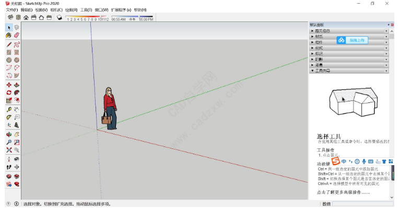Select the standing woman figure in viewport
The height and width of the screenshot is (208, 398).
[x=110, y=109]
